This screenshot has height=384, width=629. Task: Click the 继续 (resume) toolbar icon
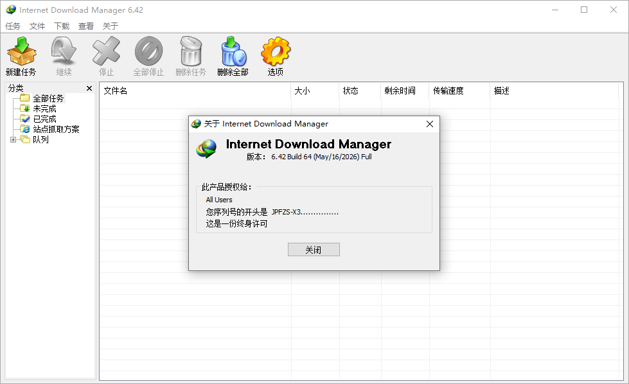(64, 51)
